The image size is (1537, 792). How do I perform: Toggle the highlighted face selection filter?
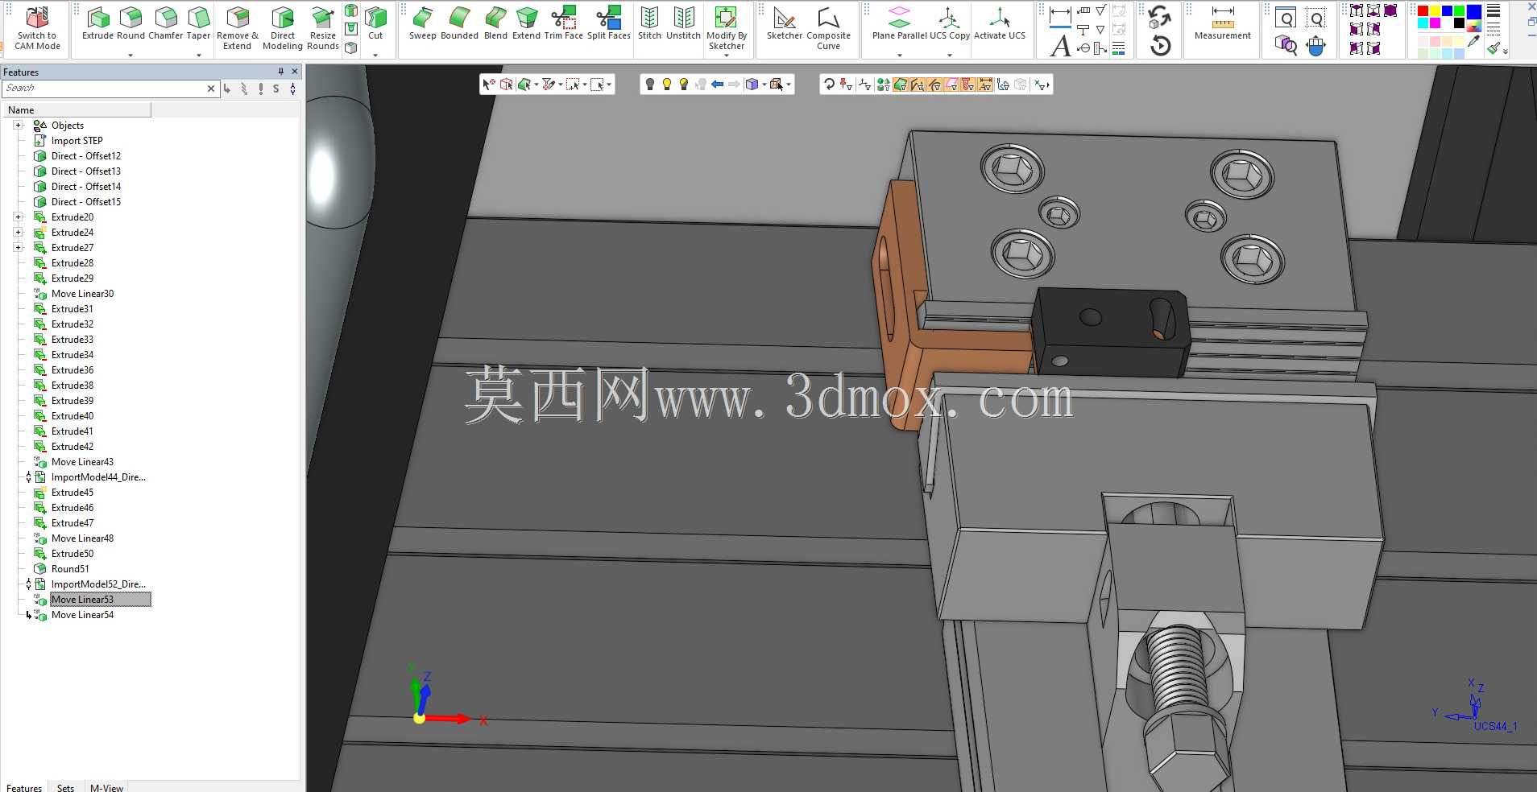(x=901, y=84)
